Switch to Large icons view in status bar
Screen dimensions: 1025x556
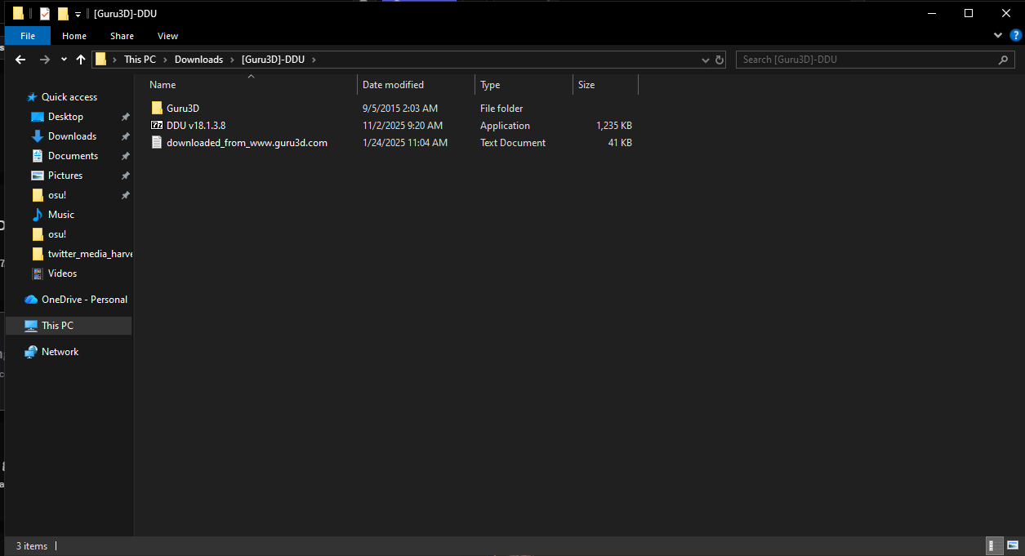pyautogui.click(x=1012, y=546)
